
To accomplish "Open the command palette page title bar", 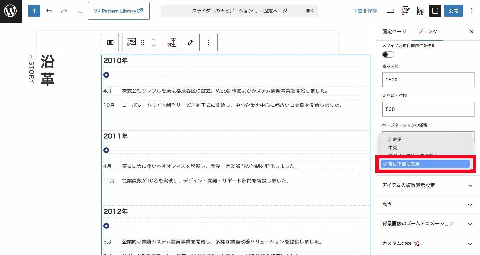I will coord(239,11).
